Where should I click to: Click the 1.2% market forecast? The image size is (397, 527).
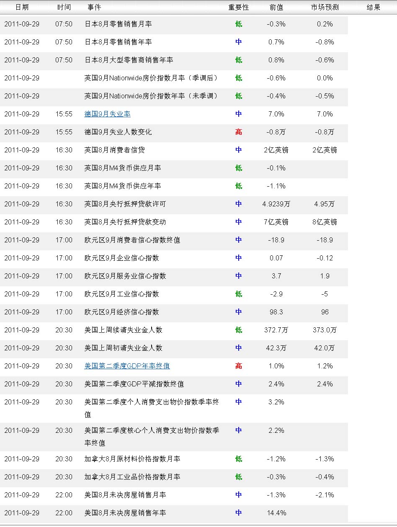[325, 366]
